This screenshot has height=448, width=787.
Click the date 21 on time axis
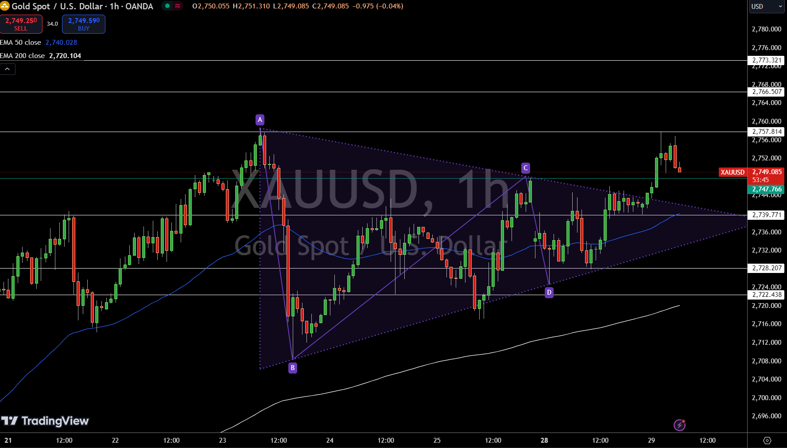tap(8, 440)
